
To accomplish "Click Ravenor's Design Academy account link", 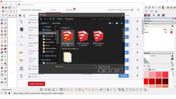I will 121,10.
